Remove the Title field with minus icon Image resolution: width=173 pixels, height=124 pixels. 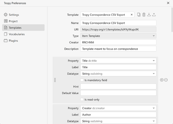pyautogui.click(x=166, y=80)
